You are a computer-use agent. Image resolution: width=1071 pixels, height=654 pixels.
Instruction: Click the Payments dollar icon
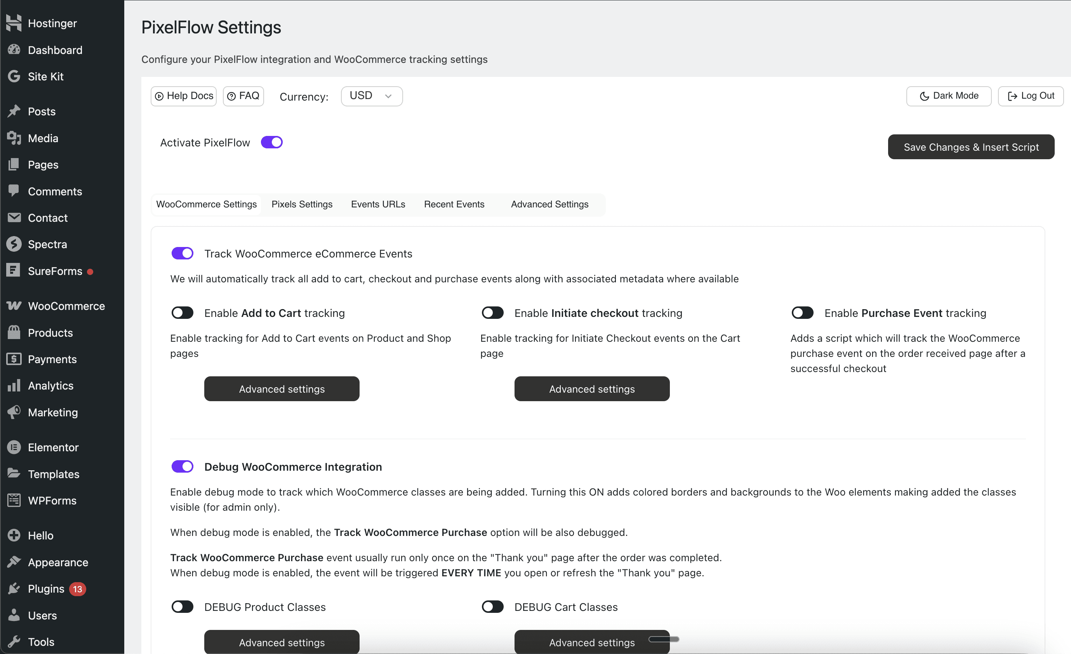(x=14, y=359)
